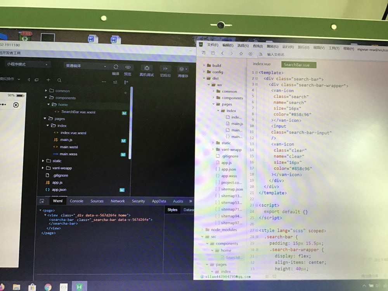Viewport: 388px width, 291px height.
Task: Click the preview eye icon
Action: click(128, 67)
